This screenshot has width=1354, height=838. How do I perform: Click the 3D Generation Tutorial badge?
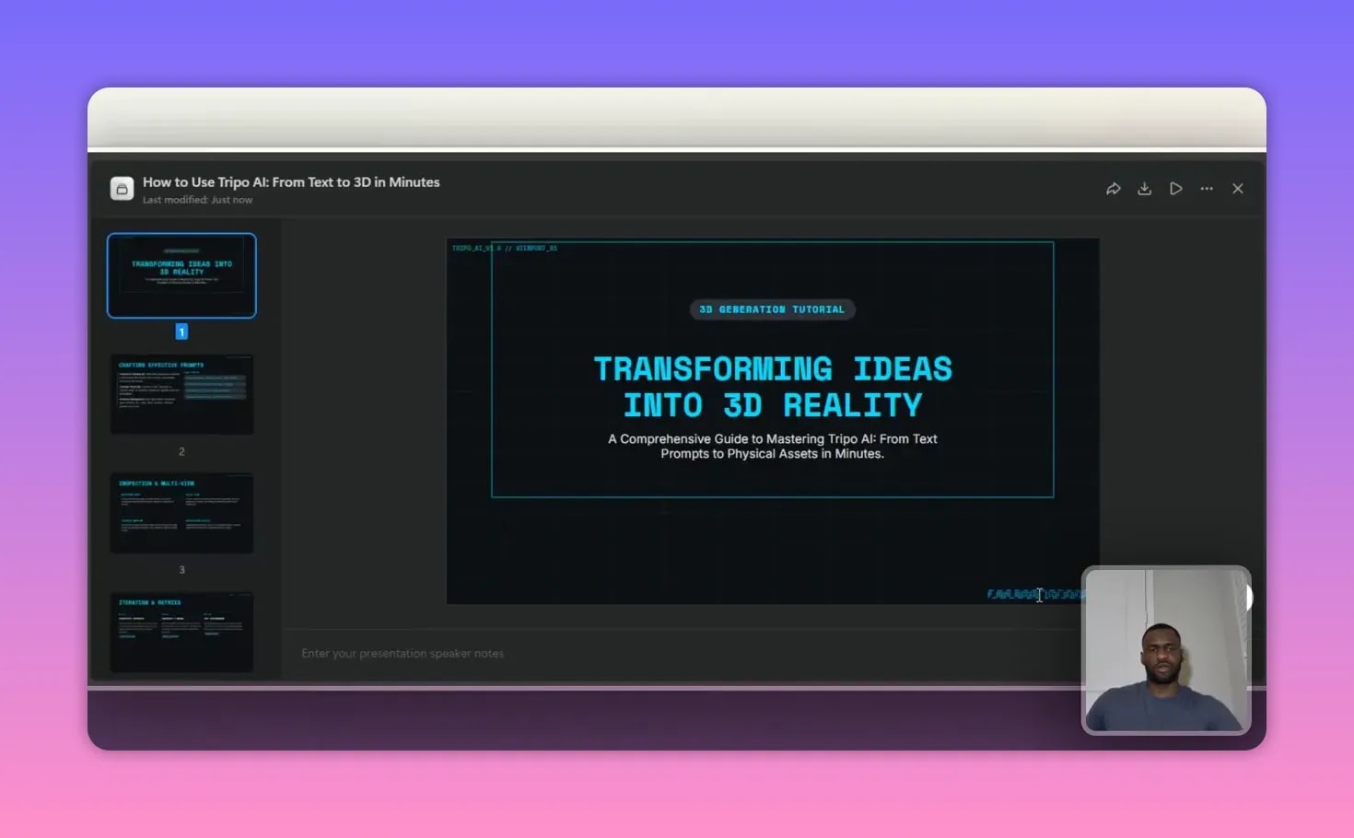point(772,309)
